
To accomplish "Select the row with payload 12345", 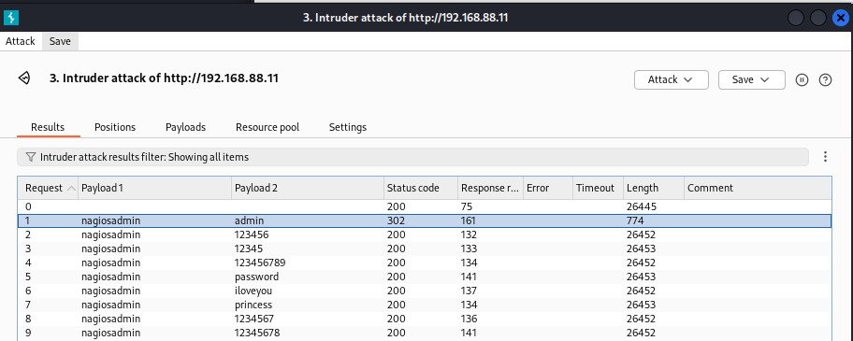I will (425, 249).
